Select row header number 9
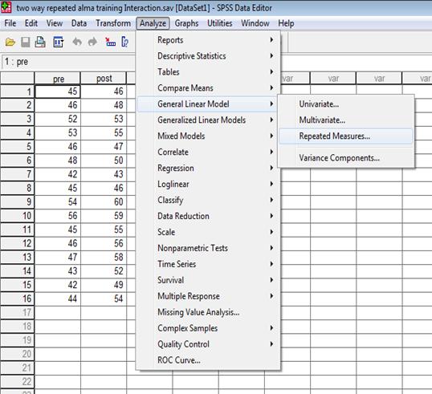Viewport: 432px width, 394px height. click(x=17, y=202)
